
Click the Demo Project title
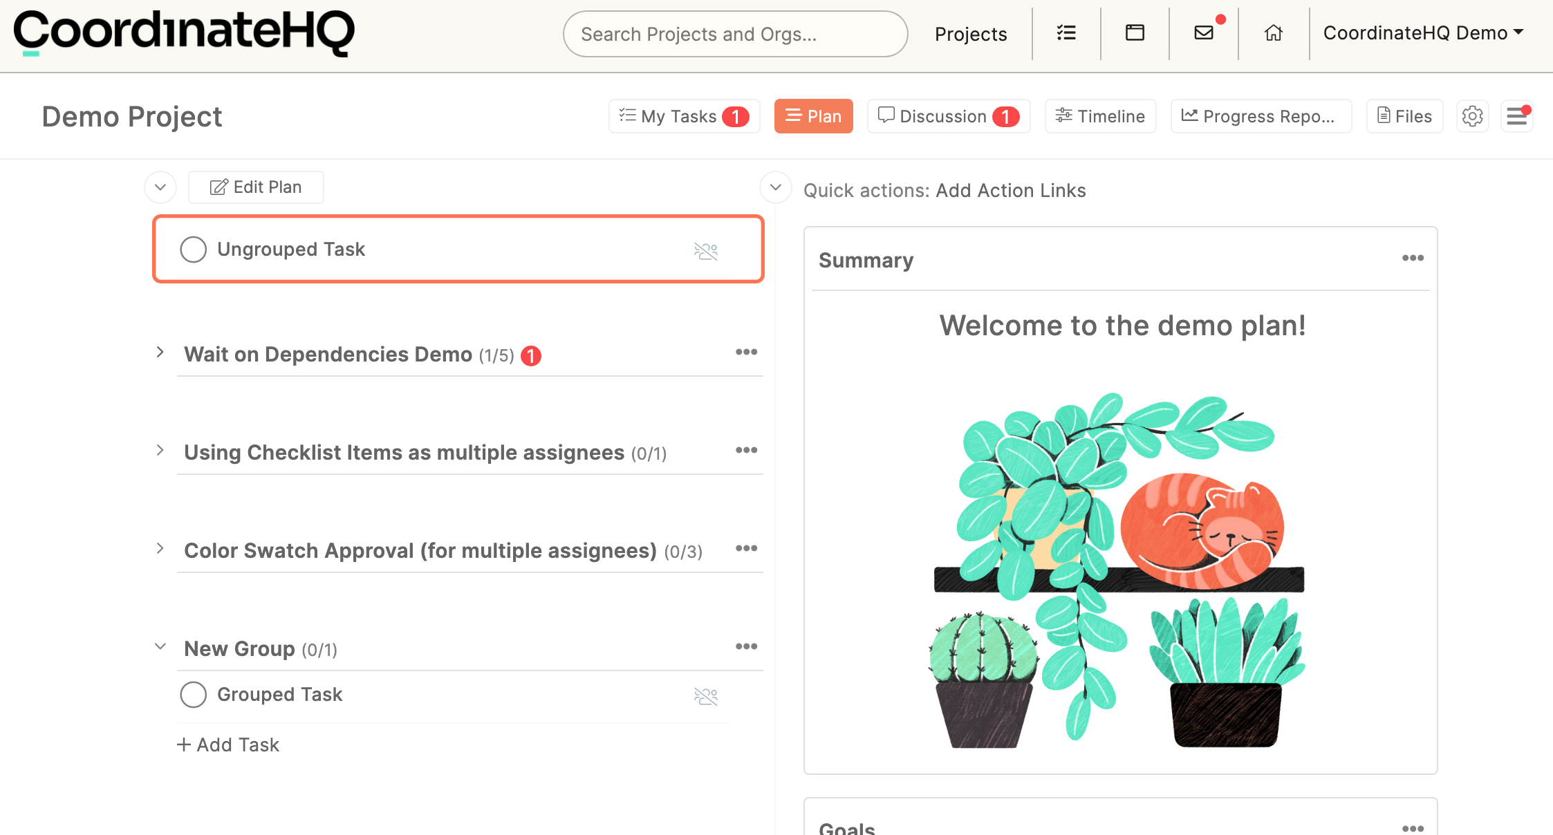click(132, 117)
